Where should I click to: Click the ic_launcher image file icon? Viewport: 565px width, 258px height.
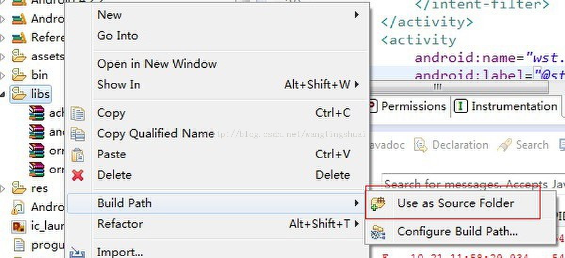(x=18, y=226)
